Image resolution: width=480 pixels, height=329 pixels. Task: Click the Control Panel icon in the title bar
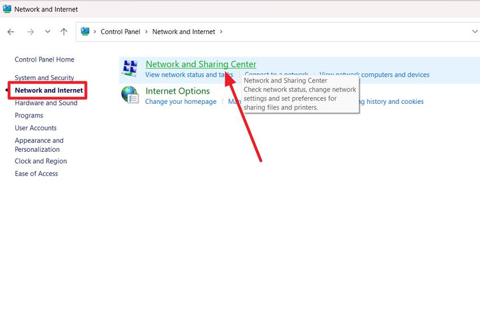[7, 9]
